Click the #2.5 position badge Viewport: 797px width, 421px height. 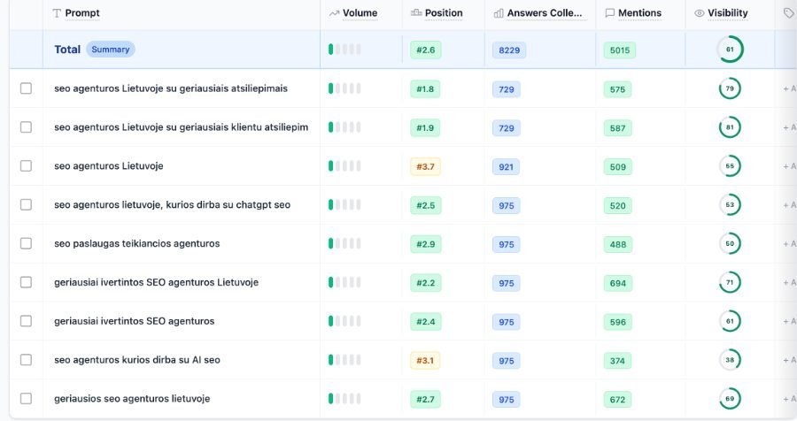tap(426, 205)
